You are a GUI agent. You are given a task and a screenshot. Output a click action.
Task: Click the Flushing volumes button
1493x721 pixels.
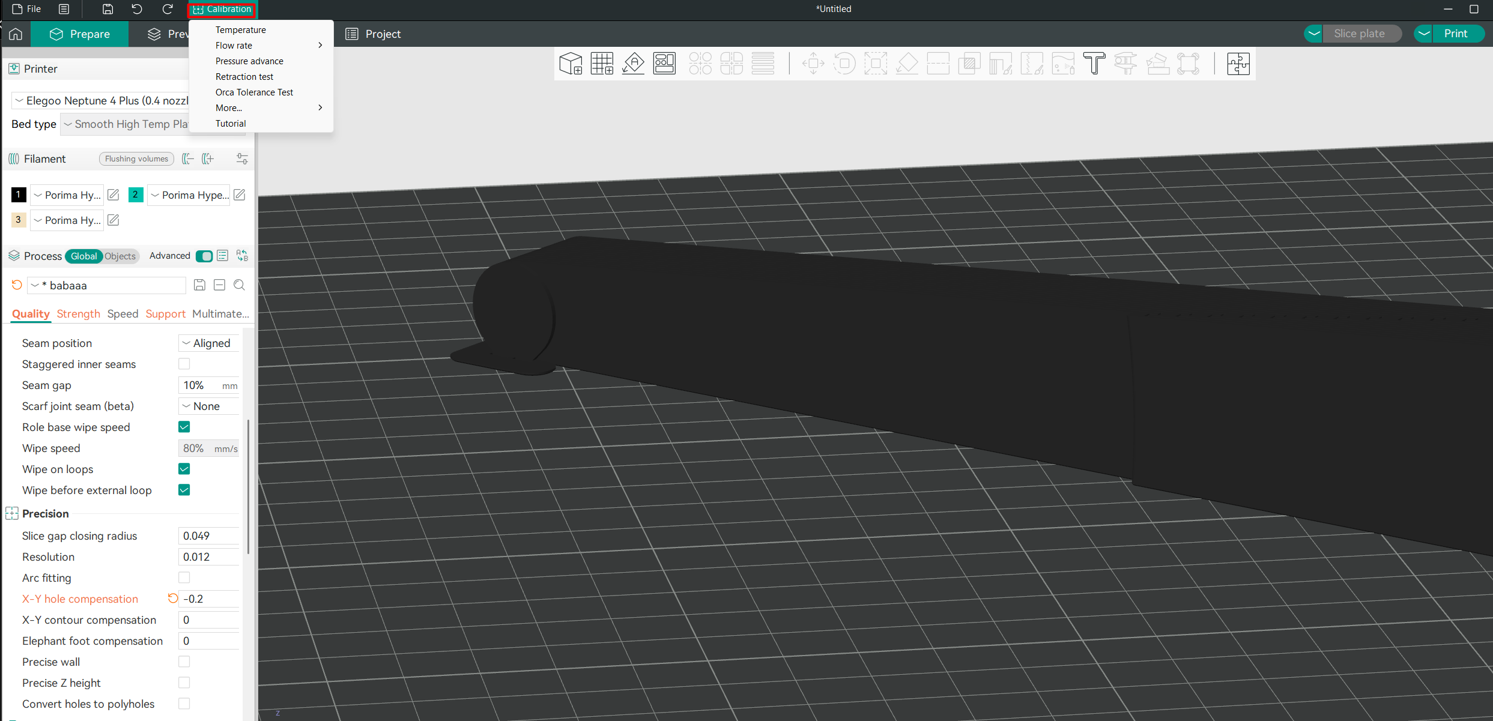point(136,159)
